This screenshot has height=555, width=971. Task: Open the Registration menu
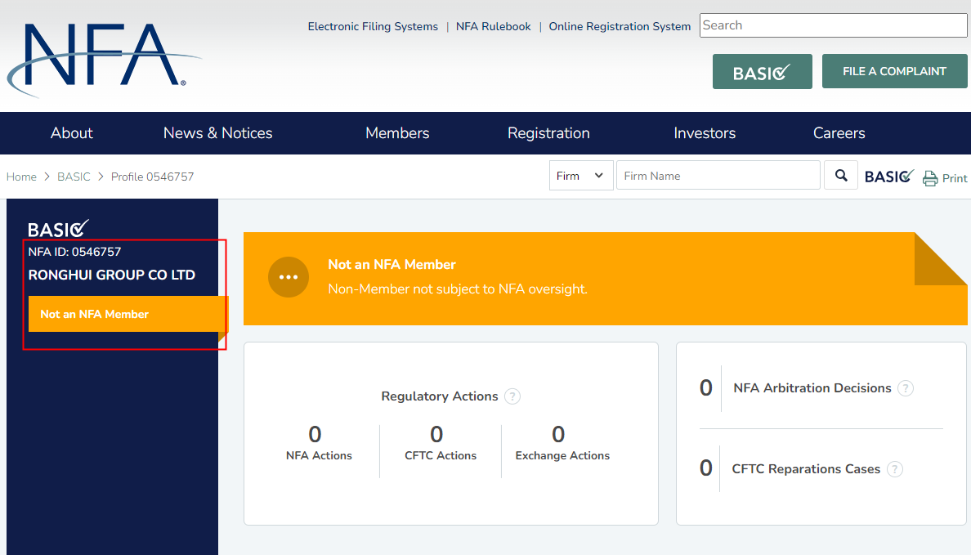click(548, 133)
